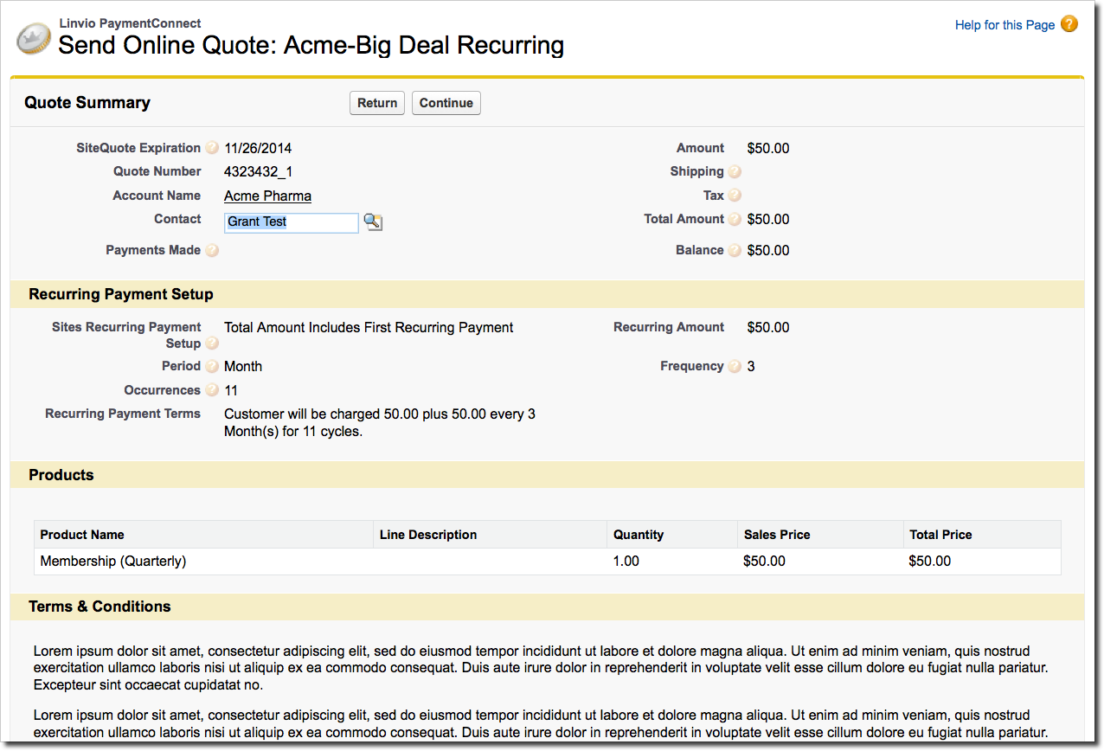Screen dimensions: 1104x751
Task: Open the Acme Pharma account link
Action: click(x=267, y=196)
